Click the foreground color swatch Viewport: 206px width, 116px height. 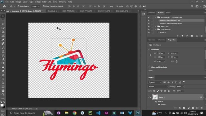coord(2,105)
